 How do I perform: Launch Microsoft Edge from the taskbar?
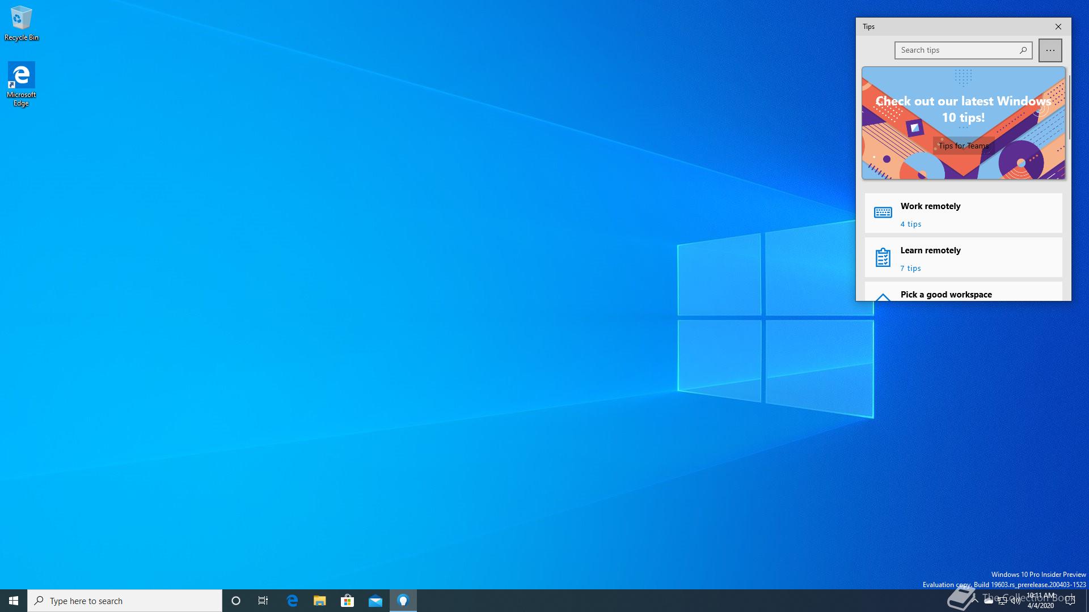tap(292, 601)
